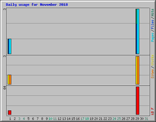Image resolution: width=156 pixels, height=122 pixels.
Task: Select the cyan pages bar for day 1
Action: 10,46
